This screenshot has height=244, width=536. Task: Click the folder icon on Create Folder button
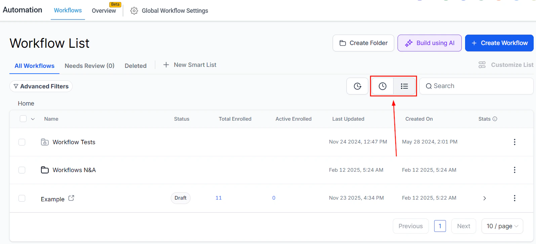tap(343, 43)
